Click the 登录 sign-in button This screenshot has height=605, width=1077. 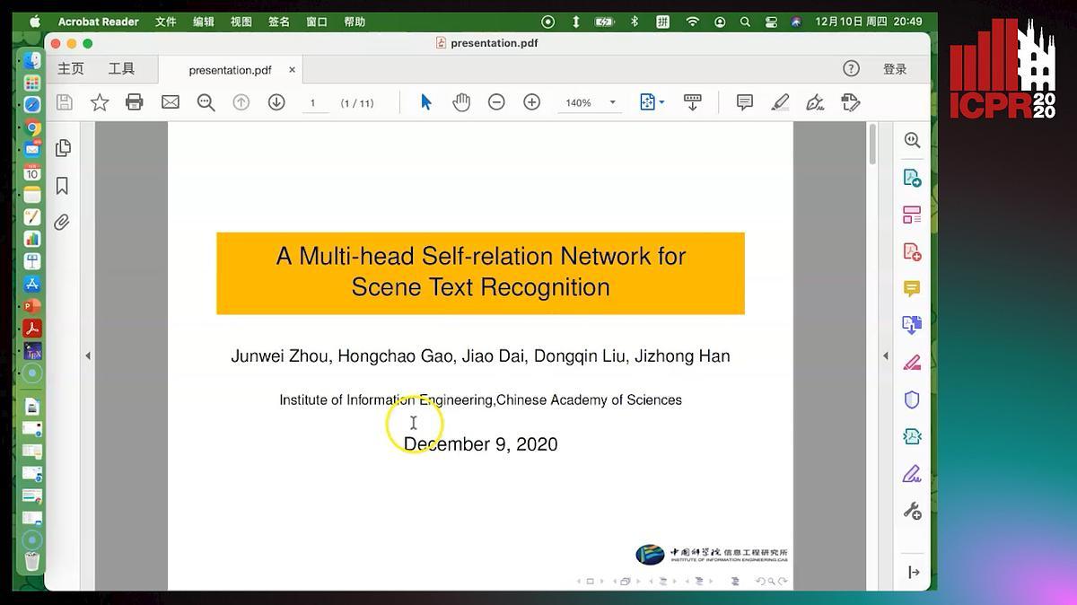click(x=895, y=69)
